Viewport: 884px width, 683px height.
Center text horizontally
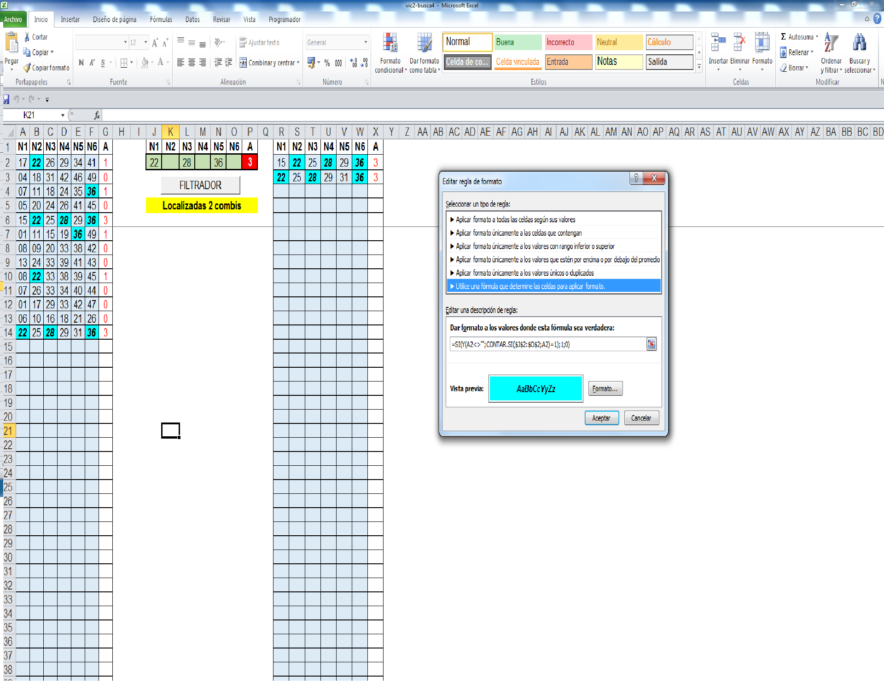point(192,63)
